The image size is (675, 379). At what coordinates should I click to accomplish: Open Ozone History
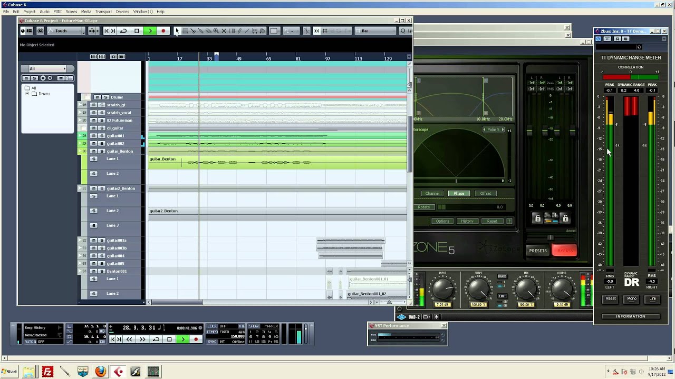point(467,221)
